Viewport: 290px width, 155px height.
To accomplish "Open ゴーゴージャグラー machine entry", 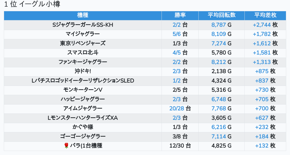I will (x=83, y=136).
